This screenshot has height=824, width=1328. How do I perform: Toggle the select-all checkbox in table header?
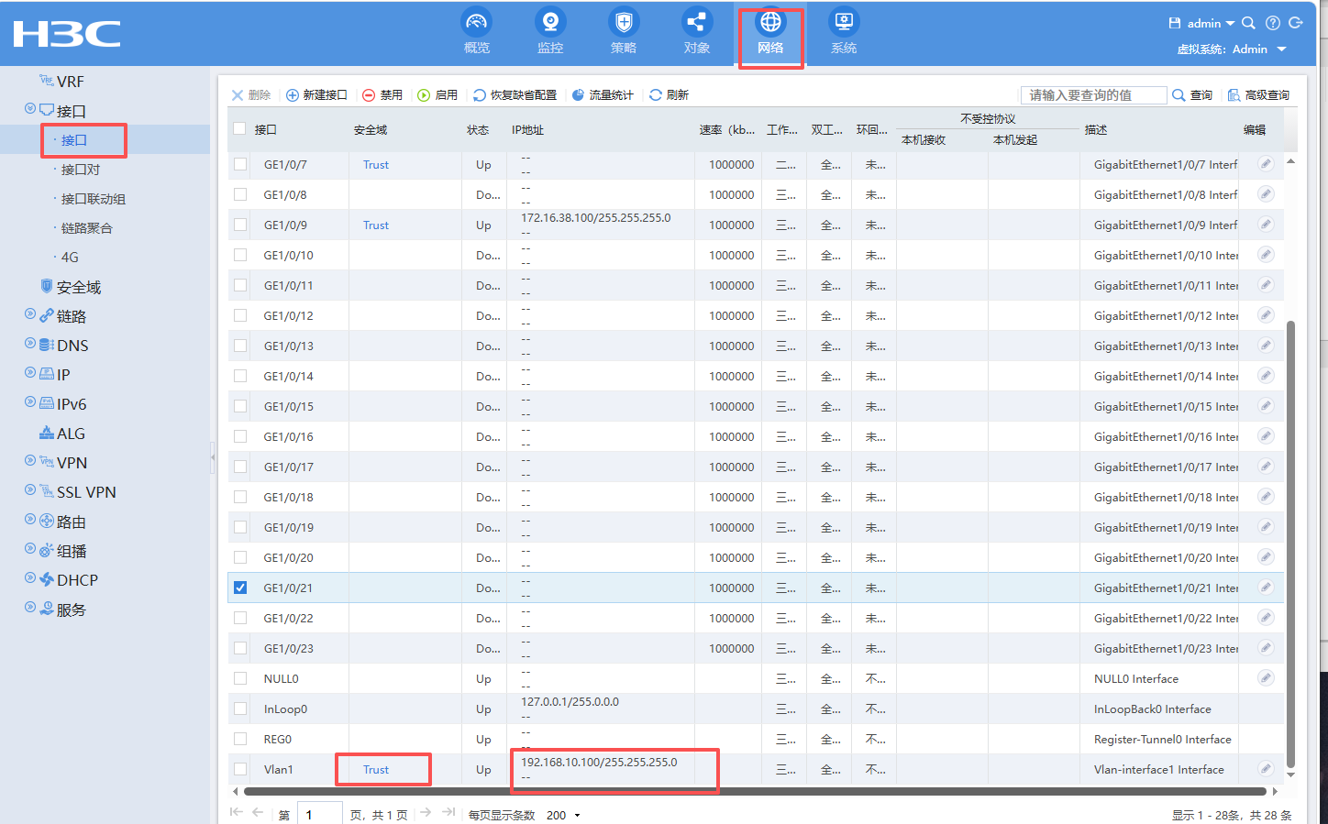click(x=239, y=129)
